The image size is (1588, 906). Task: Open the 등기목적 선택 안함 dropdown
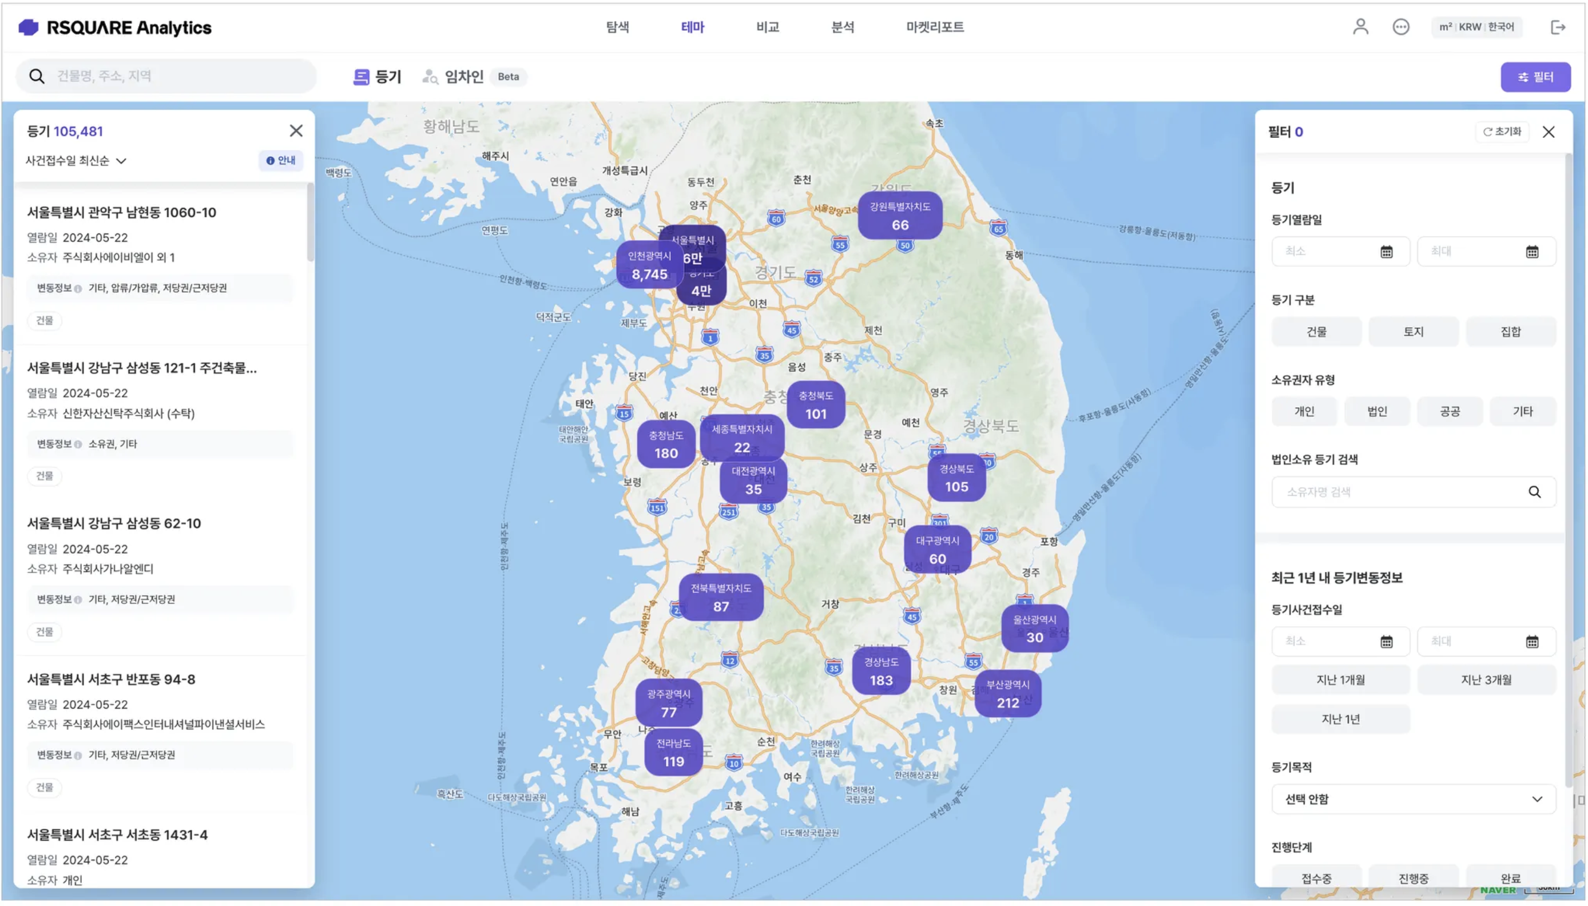(1413, 799)
